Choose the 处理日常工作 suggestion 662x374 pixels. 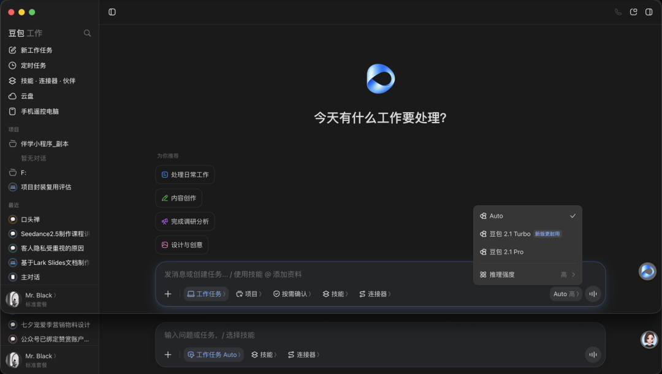[x=185, y=175]
